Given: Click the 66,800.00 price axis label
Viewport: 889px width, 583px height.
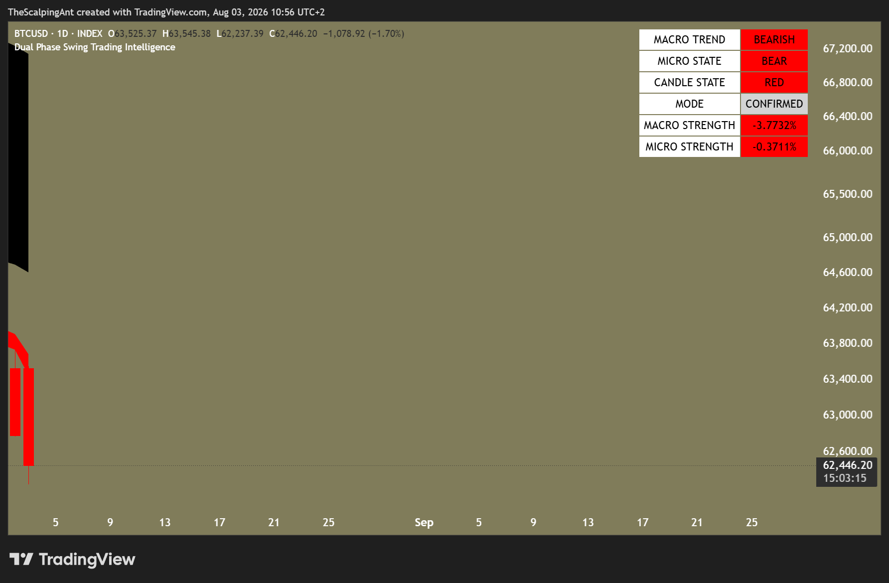Looking at the screenshot, I should click(x=847, y=82).
